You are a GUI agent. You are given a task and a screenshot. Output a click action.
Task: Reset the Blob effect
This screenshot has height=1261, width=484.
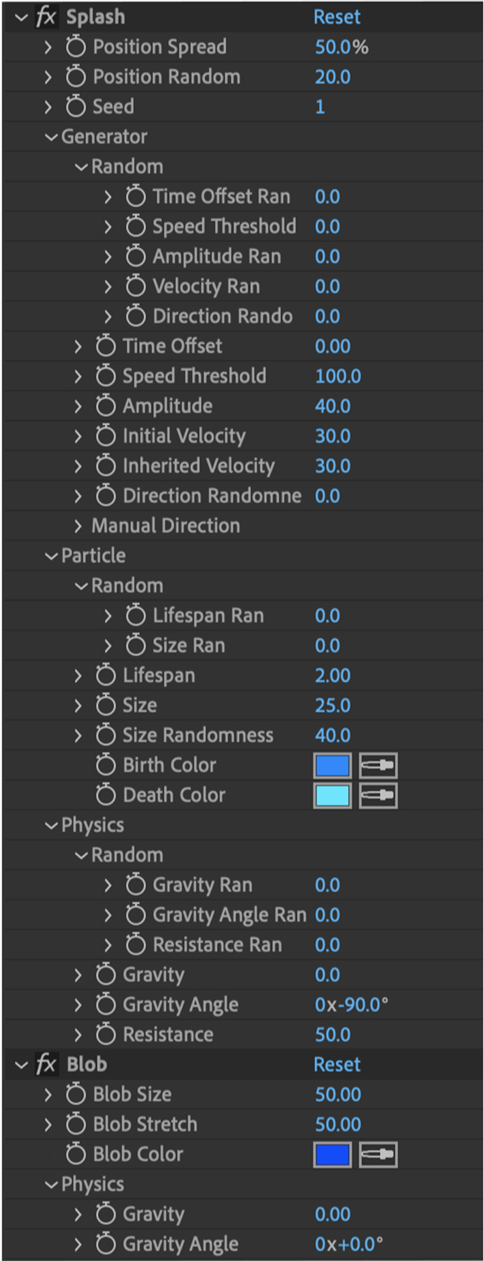coord(337,1065)
